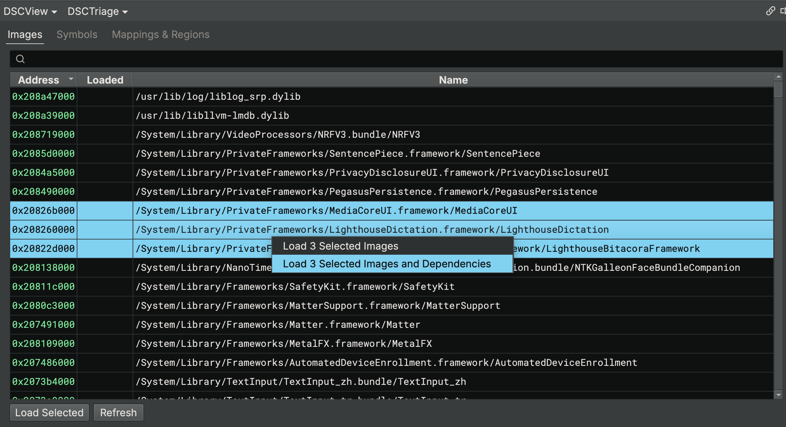Screen dimensions: 786x427
Task: Click the Load Selected button
Action: (x=49, y=412)
